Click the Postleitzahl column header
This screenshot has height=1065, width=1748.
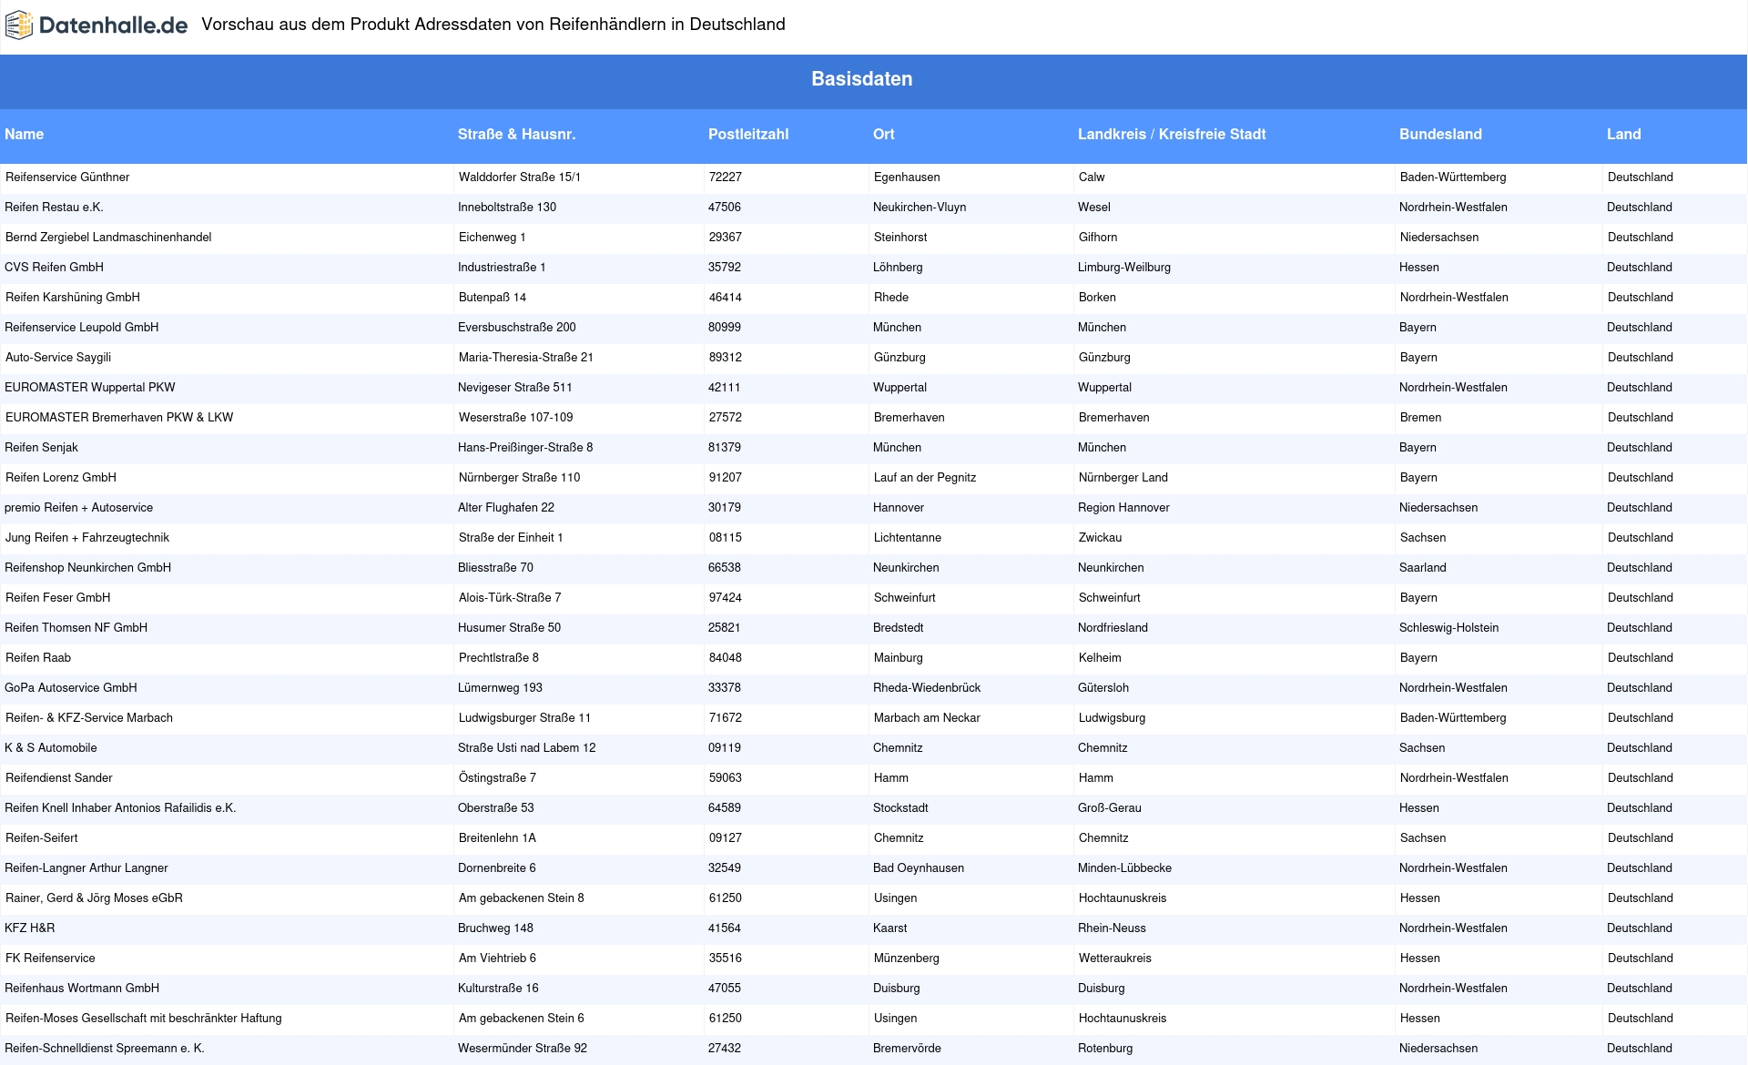point(748,134)
